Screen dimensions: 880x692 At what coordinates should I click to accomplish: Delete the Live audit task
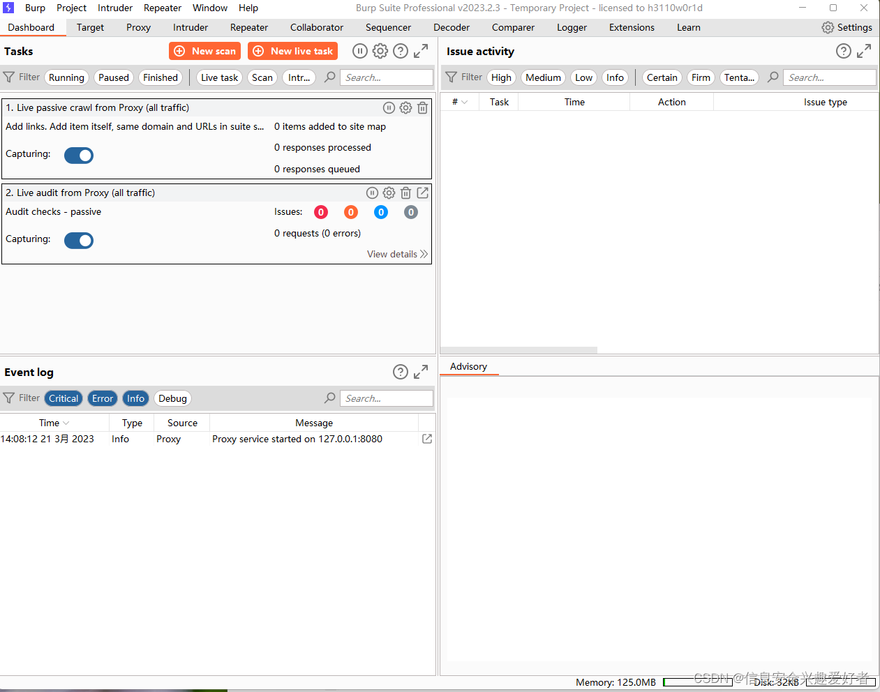405,193
